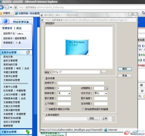Close the 图片属性 dialog
The width and height of the screenshot is (145, 136).
point(133,14)
